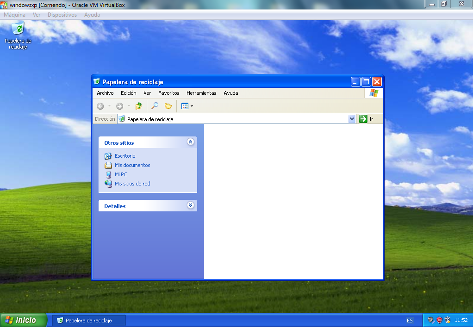Click the Mi PC computer icon
The image size is (473, 327).
108,174
